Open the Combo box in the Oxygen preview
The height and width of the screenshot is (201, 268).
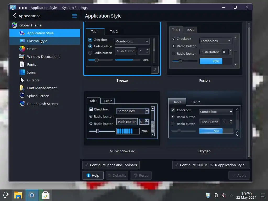point(216,112)
